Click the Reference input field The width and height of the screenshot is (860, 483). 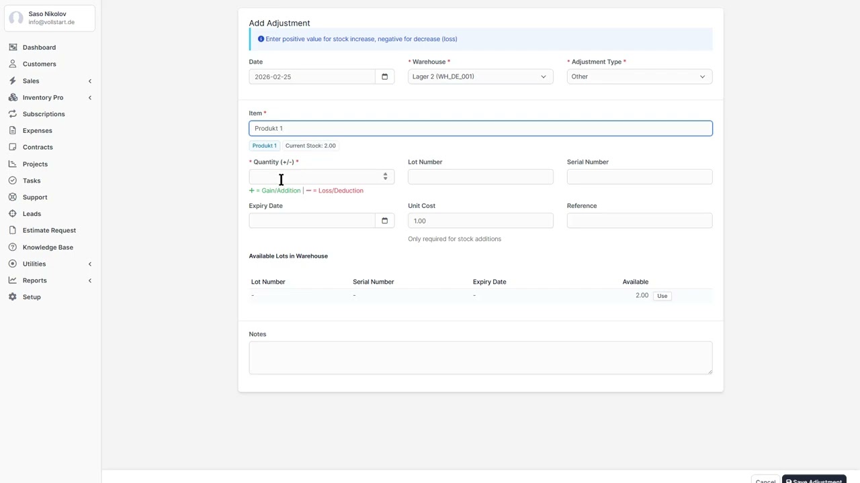(640, 221)
